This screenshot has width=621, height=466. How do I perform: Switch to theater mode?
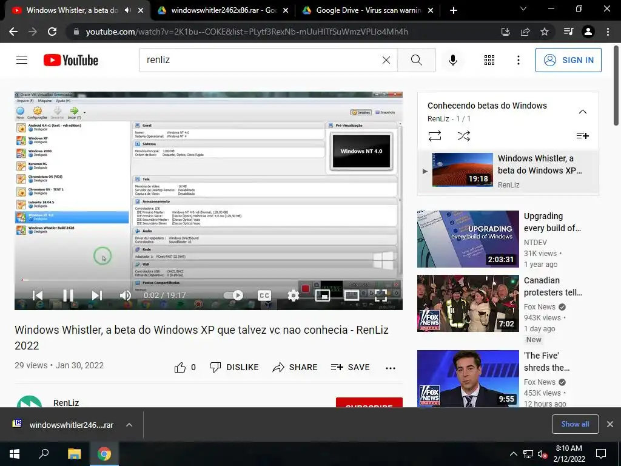[351, 295]
